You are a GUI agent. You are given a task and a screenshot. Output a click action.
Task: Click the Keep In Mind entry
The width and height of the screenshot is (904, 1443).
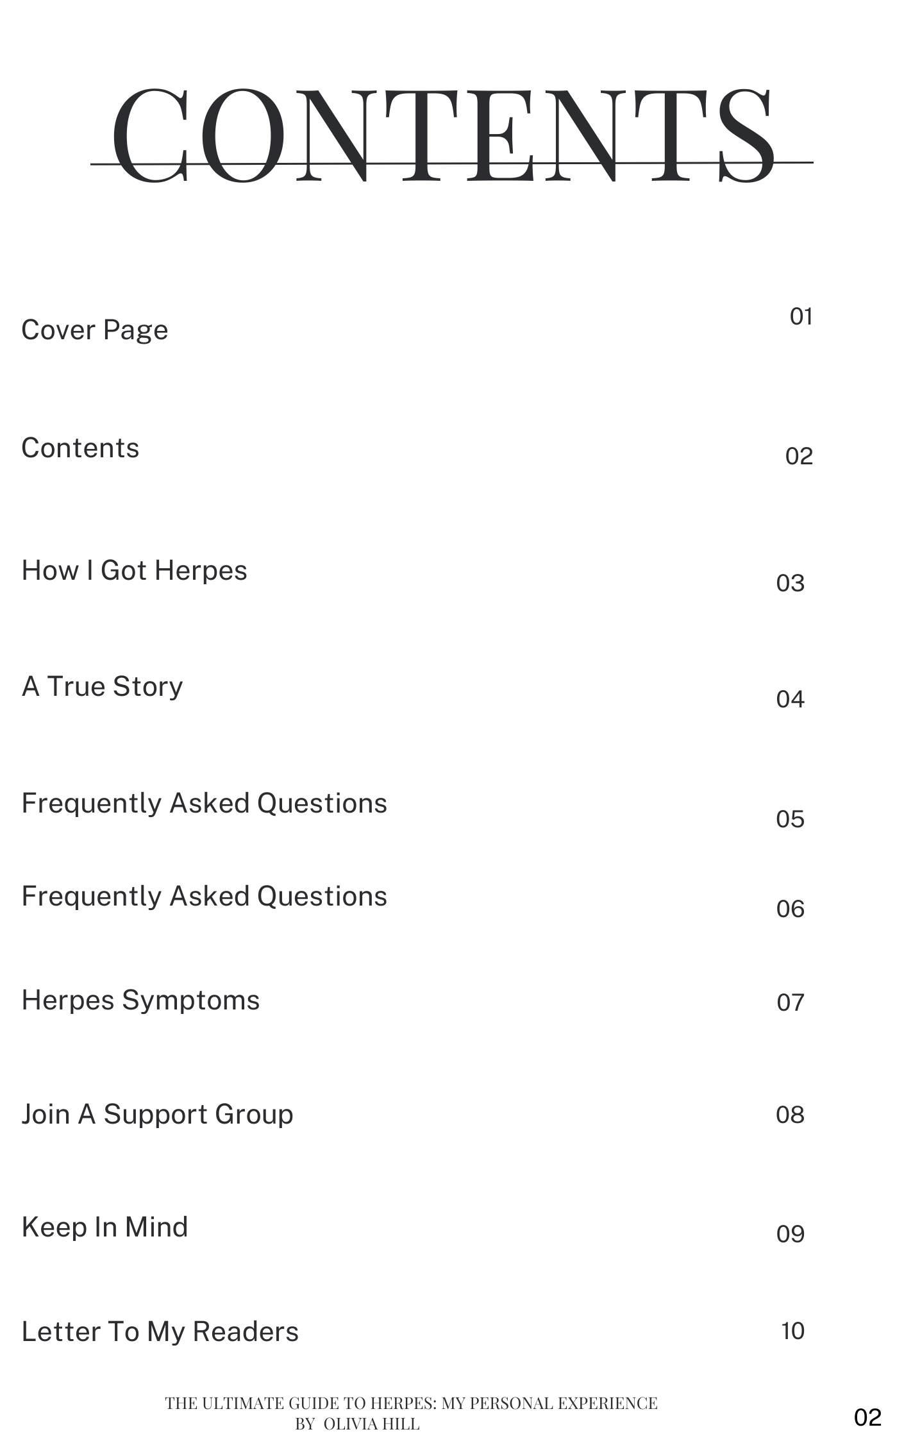pos(105,1228)
